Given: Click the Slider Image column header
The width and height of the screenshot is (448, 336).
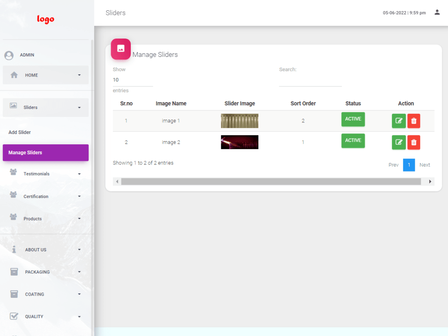Looking at the screenshot, I should pos(240,103).
